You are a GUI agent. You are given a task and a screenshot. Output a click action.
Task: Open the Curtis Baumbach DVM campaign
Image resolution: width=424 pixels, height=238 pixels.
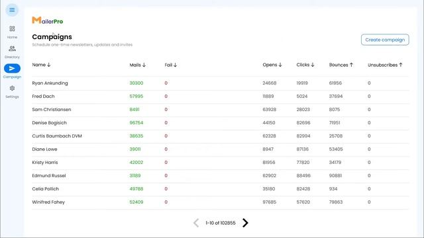57,136
